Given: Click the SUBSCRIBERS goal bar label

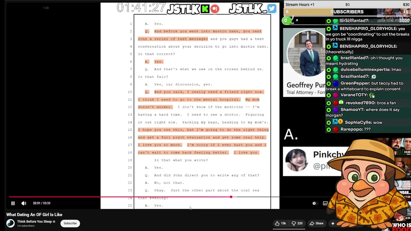Looking at the screenshot, I should [x=347, y=12].
